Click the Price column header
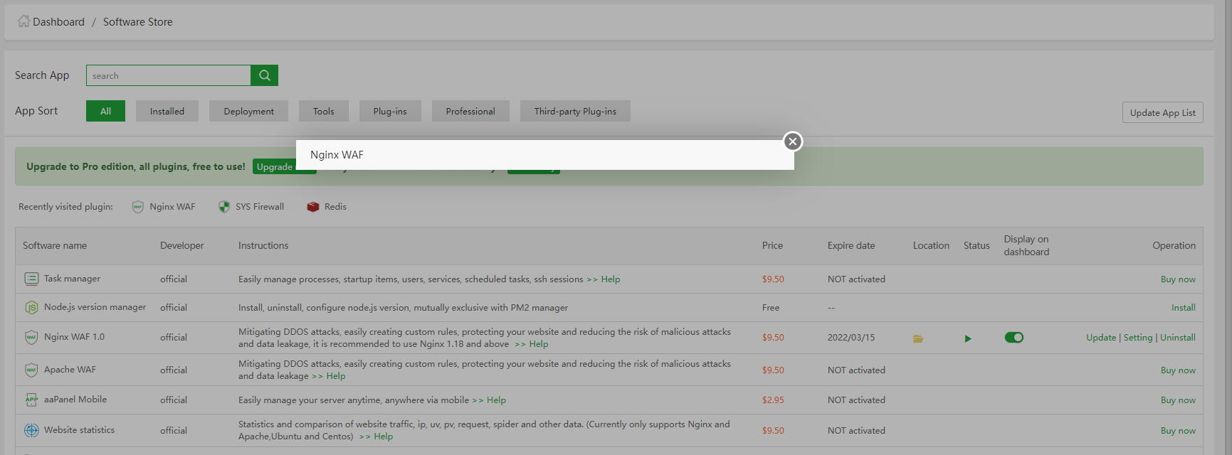 [x=772, y=245]
